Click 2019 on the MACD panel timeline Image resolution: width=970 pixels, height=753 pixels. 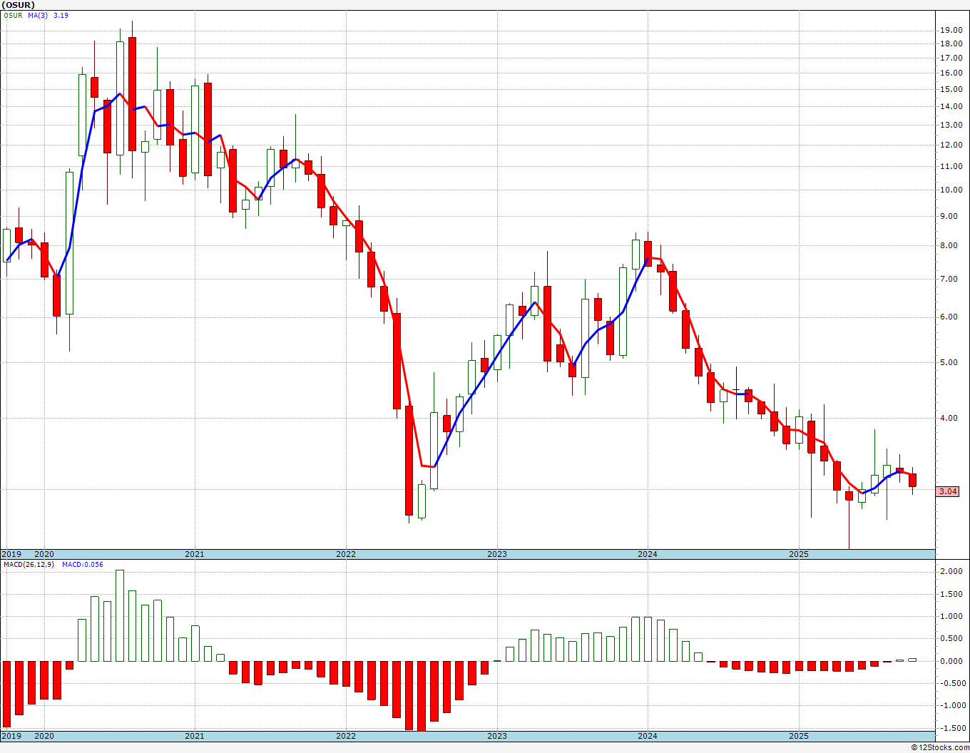pyautogui.click(x=11, y=736)
